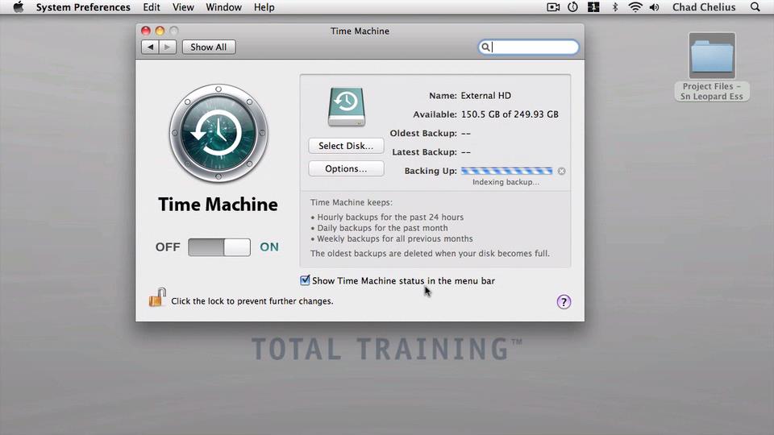Click the OFF label beside the switch

tap(168, 247)
